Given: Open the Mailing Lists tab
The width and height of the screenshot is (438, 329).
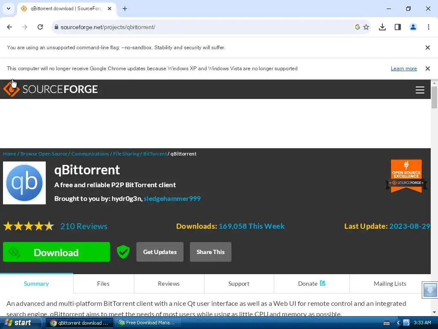Looking at the screenshot, I should [x=390, y=284].
